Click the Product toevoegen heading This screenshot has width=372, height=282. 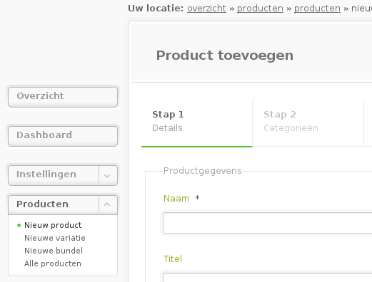pos(225,56)
